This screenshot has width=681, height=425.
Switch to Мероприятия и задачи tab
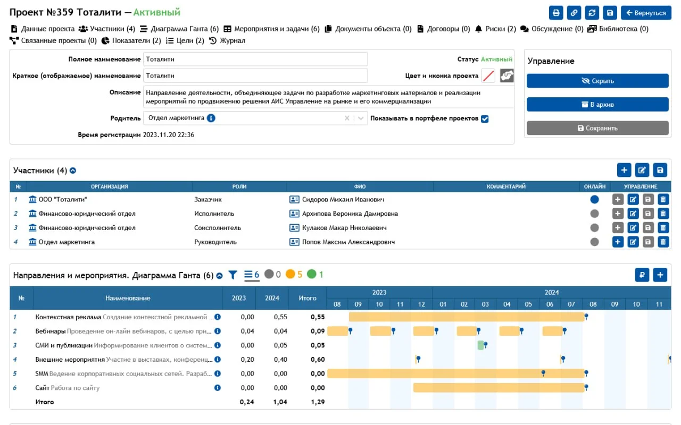pyautogui.click(x=271, y=29)
